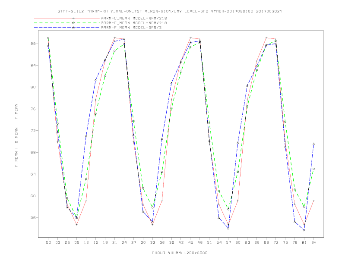Click y-axis tick label 76
Image resolution: width=342 pixels, height=264 pixels.
[x=33, y=109]
